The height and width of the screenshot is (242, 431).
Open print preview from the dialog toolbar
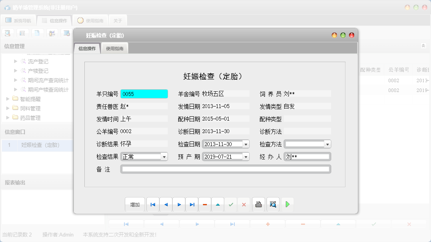272,204
